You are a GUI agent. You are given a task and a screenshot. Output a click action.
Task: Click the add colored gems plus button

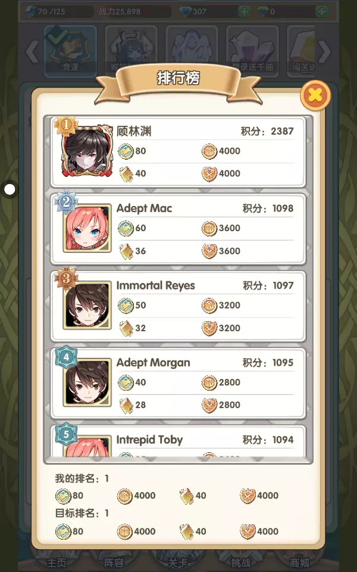coord(321,12)
